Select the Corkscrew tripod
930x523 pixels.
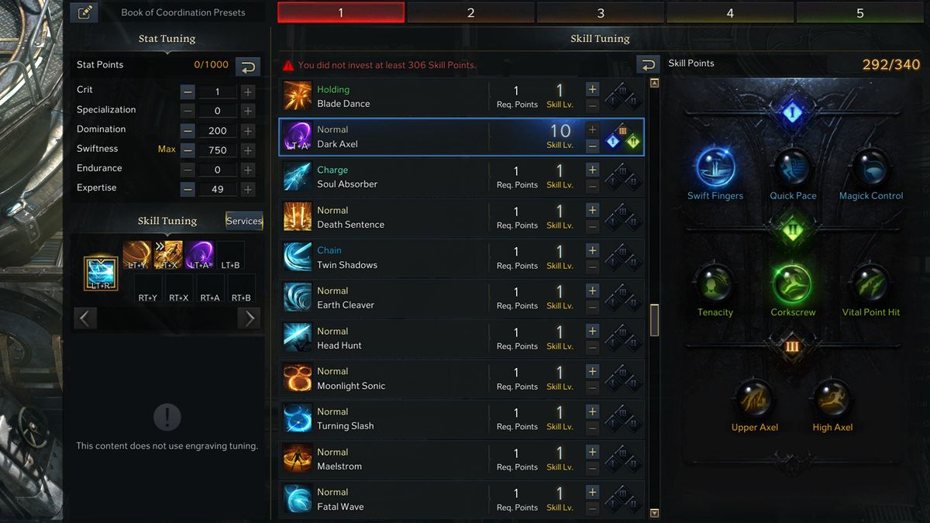792,284
